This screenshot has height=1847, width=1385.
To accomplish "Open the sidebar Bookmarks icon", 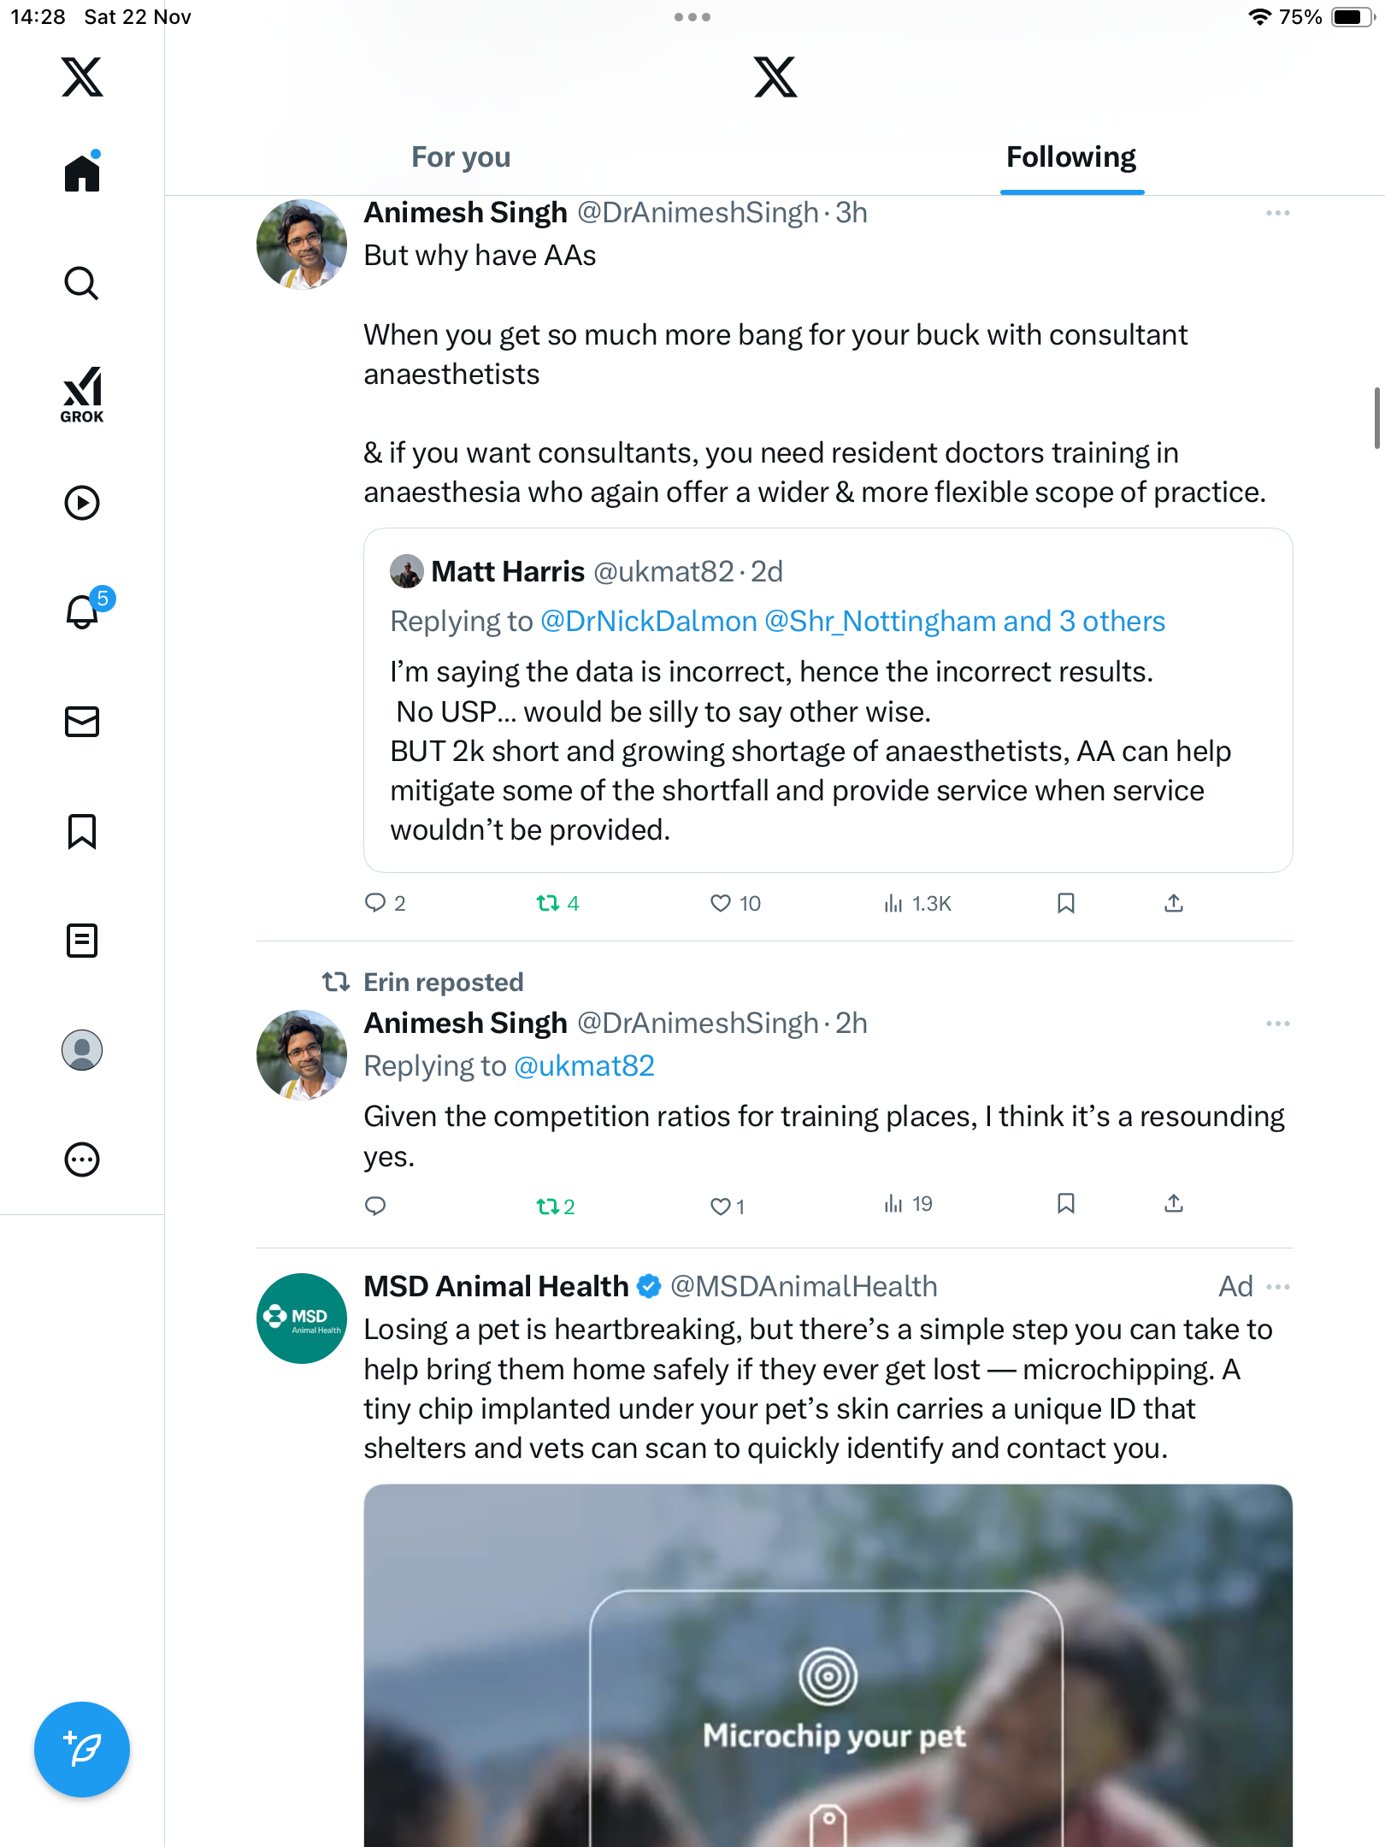I will (x=82, y=831).
